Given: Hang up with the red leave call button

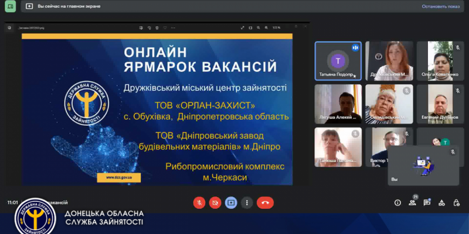Looking at the screenshot, I should pos(265,202).
